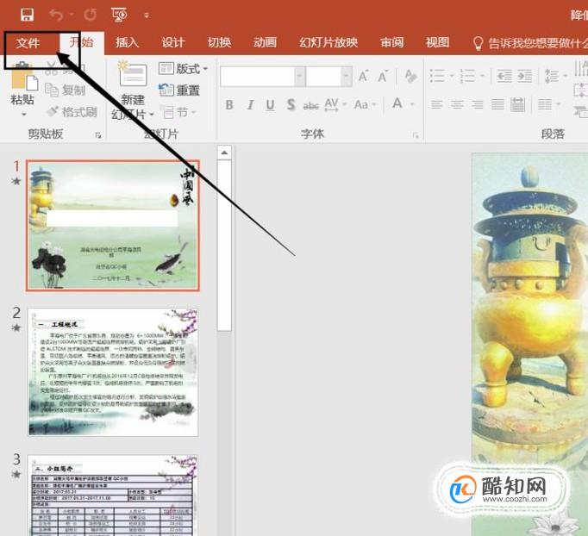Center text alignment icon
Viewport: 588px width, 536px height.
457,104
